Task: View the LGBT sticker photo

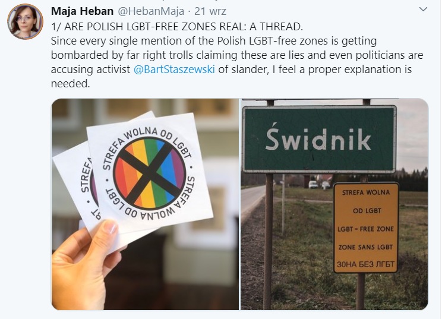Action: coord(145,204)
